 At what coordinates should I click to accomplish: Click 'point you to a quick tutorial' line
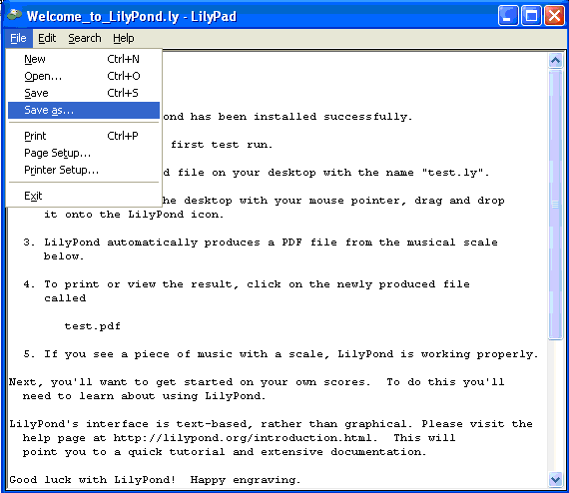(x=225, y=452)
